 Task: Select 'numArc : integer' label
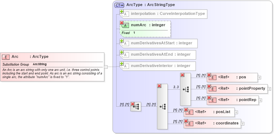pos(148,25)
